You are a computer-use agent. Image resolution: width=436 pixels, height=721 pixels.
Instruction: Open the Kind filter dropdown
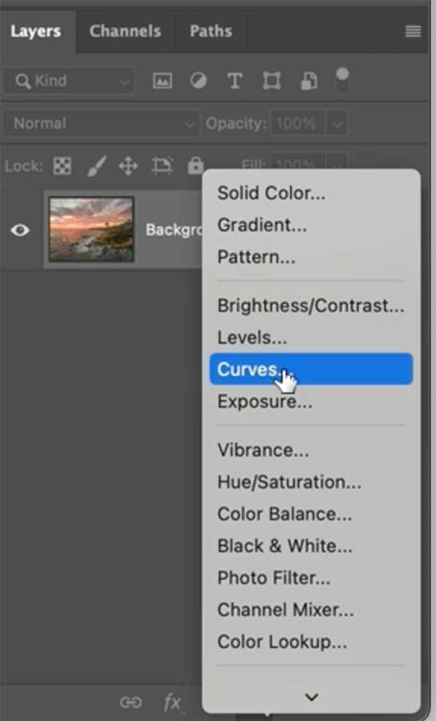pos(69,81)
